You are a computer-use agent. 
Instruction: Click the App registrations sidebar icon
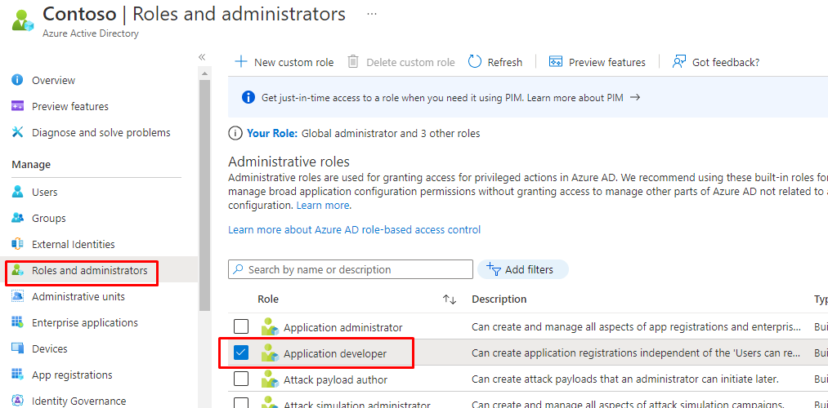[17, 375]
